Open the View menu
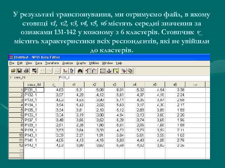 pos(29,63)
